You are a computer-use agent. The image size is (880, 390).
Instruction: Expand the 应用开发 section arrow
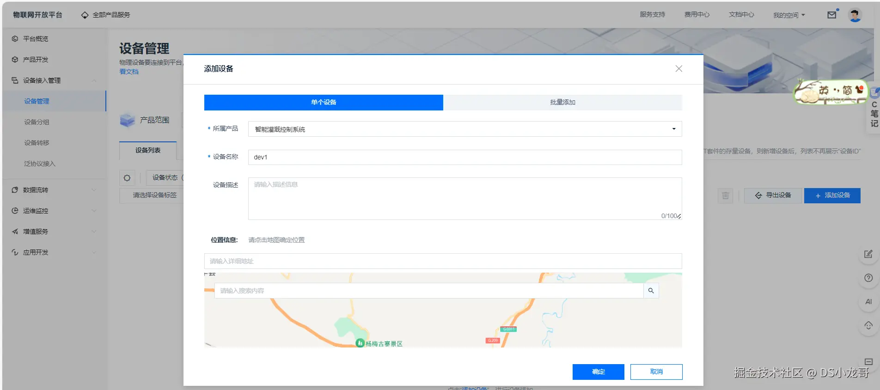pyautogui.click(x=94, y=252)
